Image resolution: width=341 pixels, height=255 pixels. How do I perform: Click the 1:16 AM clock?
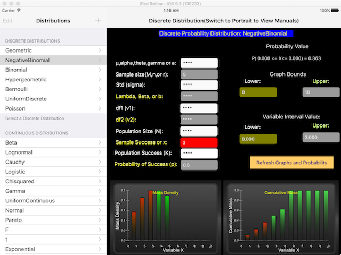(x=171, y=11)
